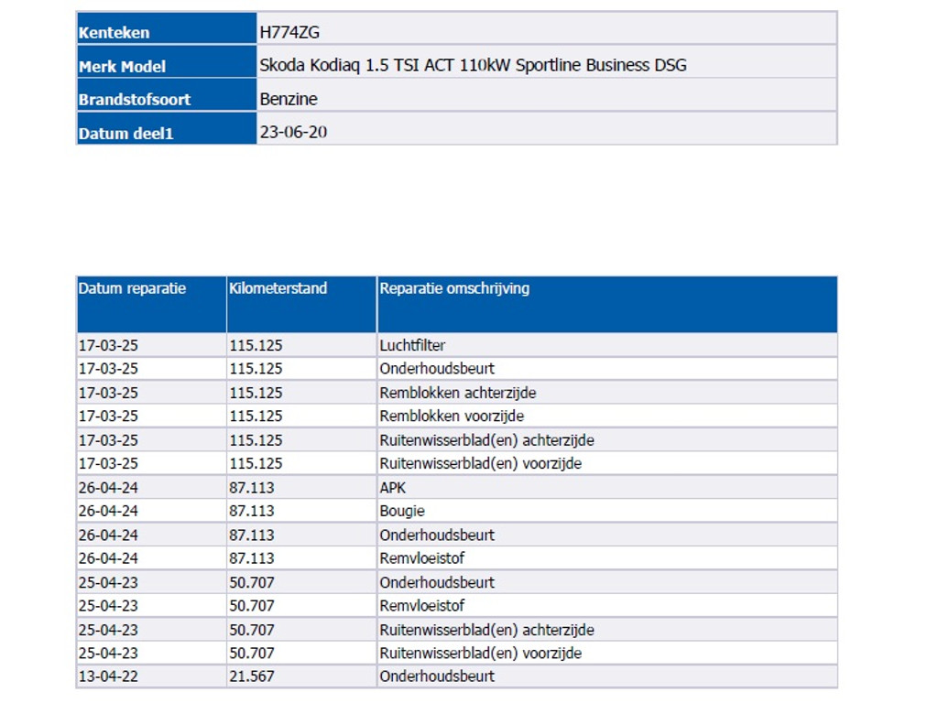Click the Datum reparatie column header

click(x=132, y=288)
